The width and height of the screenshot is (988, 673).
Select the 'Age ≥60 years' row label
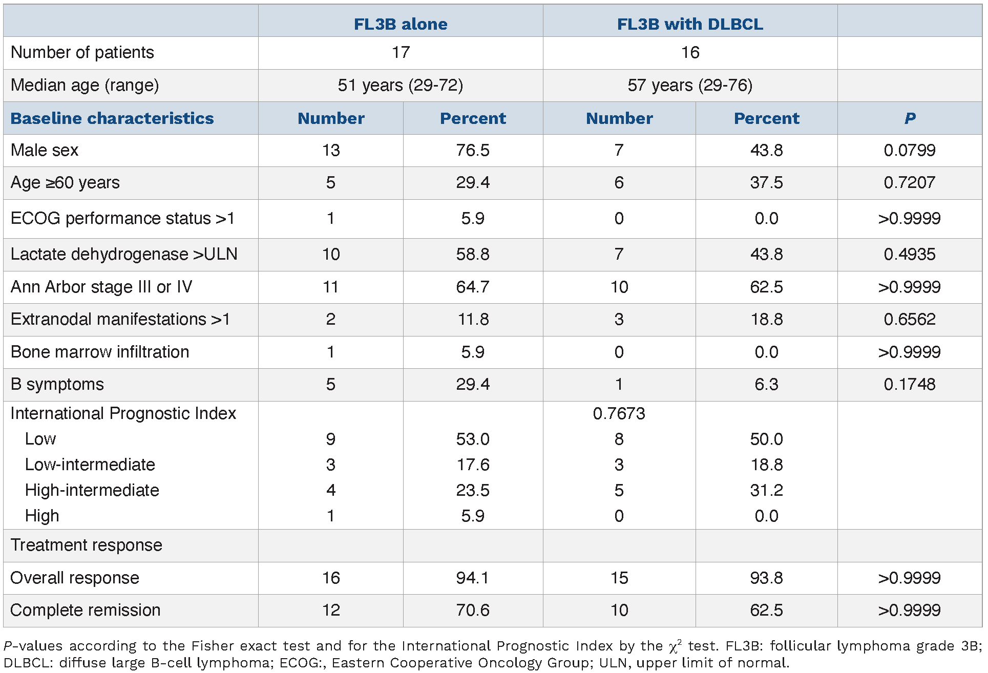pyautogui.click(x=65, y=182)
